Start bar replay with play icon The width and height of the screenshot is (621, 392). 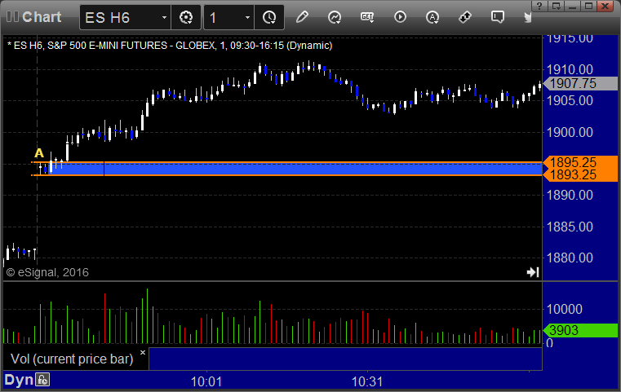(400, 17)
